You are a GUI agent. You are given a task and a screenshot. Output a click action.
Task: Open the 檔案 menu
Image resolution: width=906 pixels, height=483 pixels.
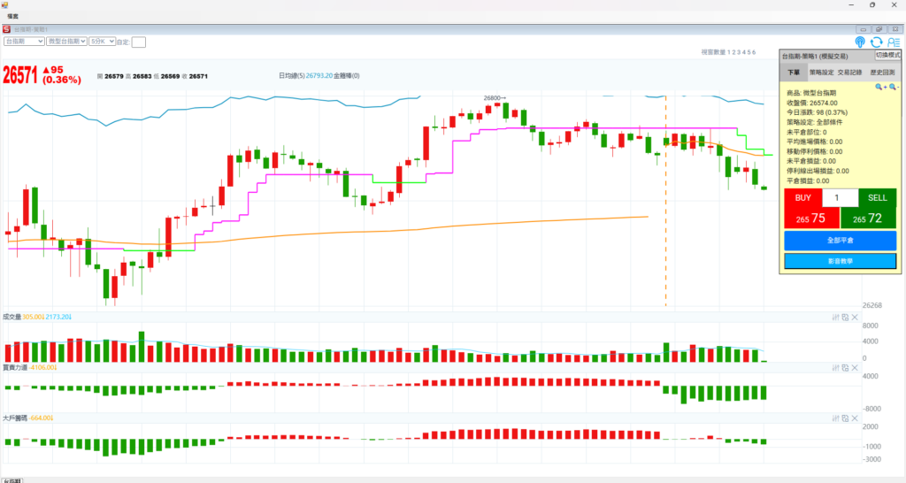[13, 16]
